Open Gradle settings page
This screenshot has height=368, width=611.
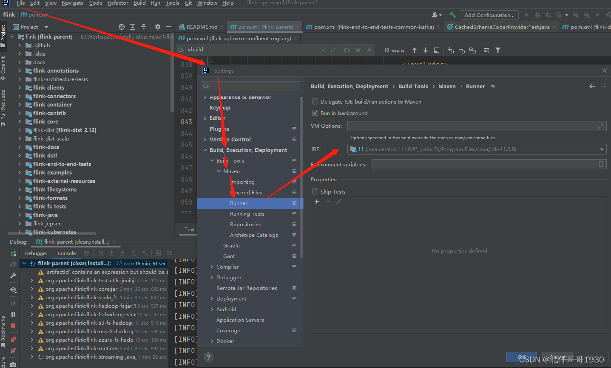click(x=231, y=246)
